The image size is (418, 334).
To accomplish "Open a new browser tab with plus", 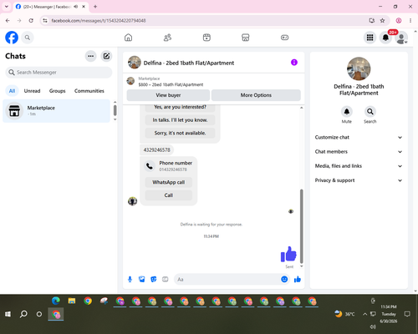I will click(x=95, y=7).
